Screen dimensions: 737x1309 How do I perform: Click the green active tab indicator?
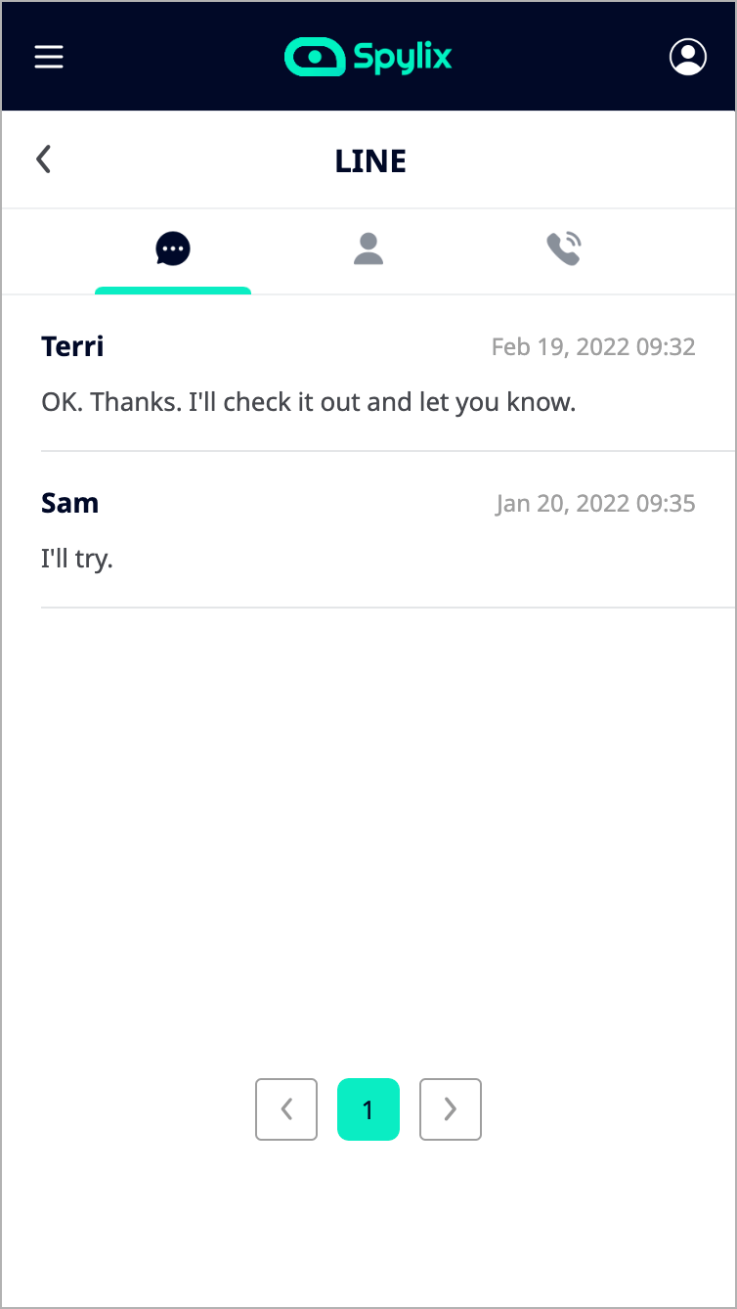pos(173,291)
